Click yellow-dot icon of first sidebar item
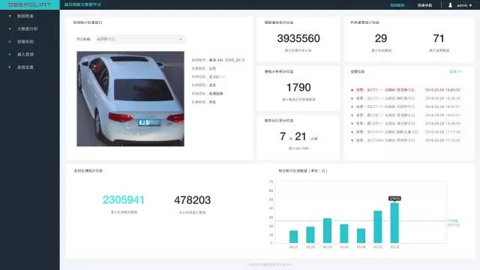 (10, 16)
